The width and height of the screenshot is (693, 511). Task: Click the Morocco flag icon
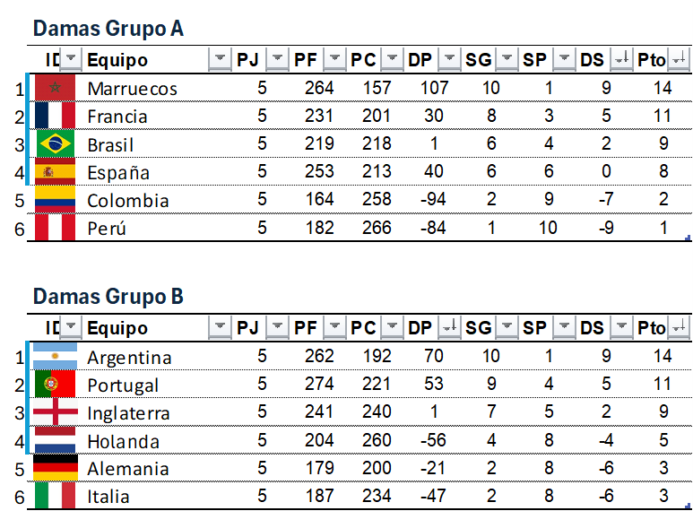(56, 88)
